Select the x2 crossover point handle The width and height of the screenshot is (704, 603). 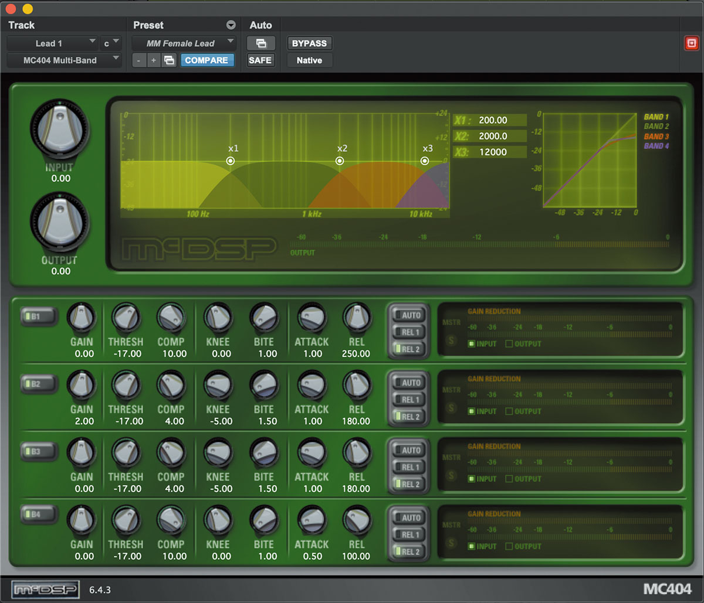point(340,160)
